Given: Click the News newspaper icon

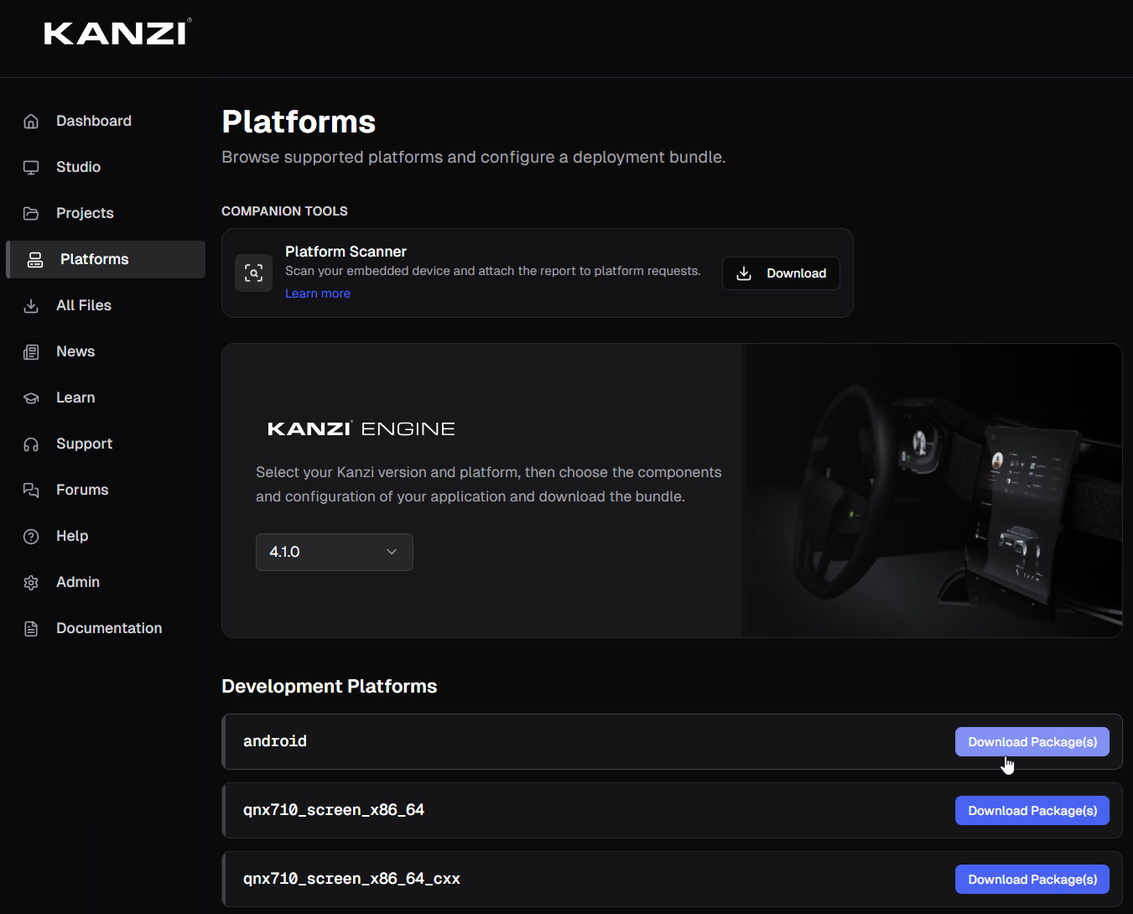Looking at the screenshot, I should 31,351.
